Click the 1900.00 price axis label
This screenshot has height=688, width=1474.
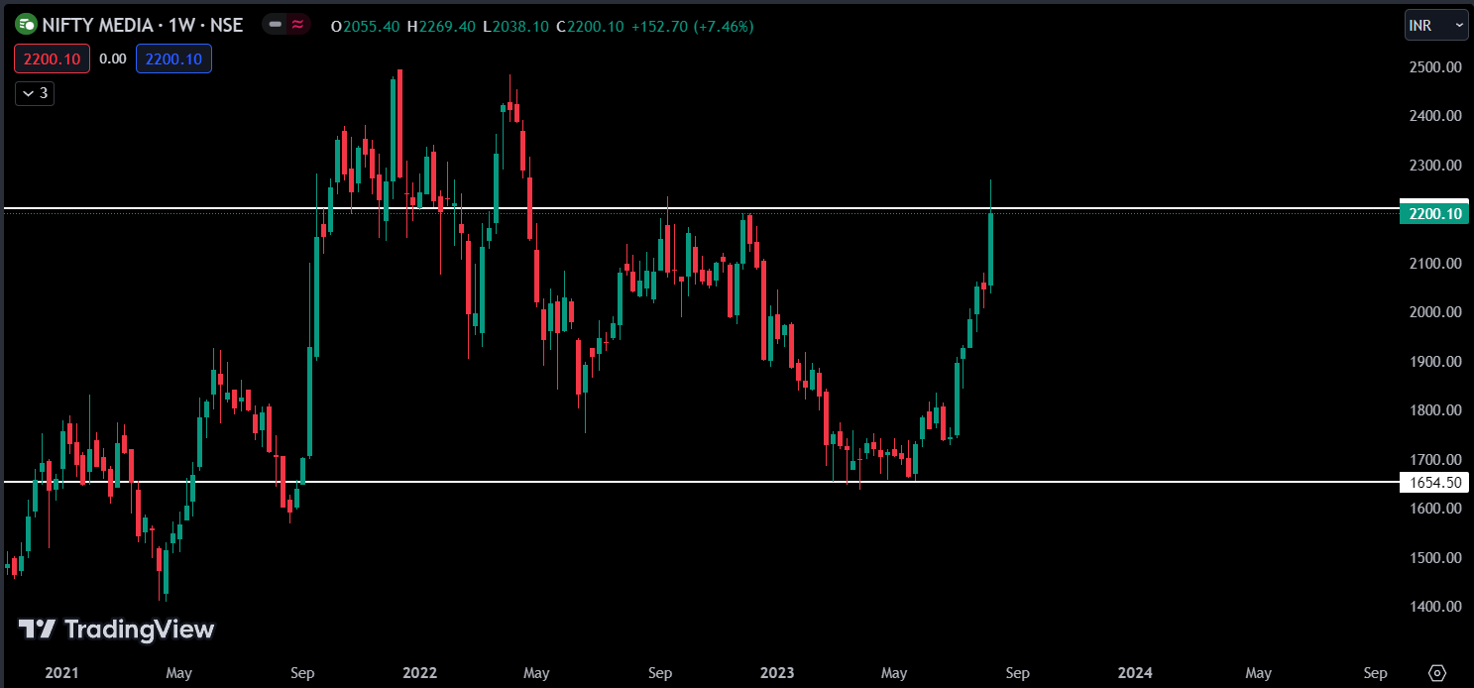pyautogui.click(x=1436, y=362)
